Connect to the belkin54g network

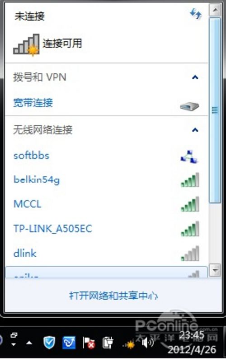point(37,179)
